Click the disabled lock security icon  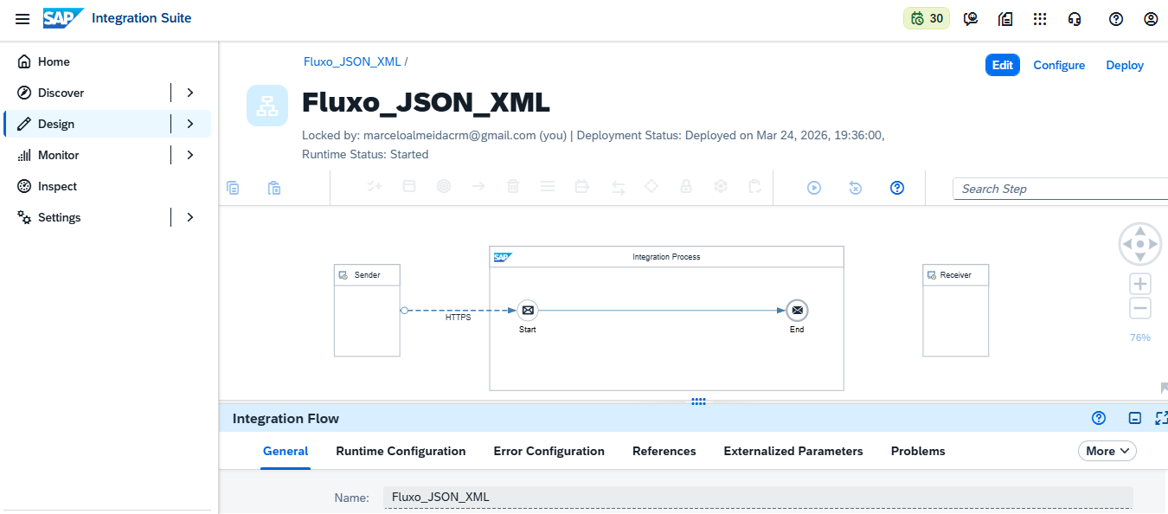[x=686, y=187]
